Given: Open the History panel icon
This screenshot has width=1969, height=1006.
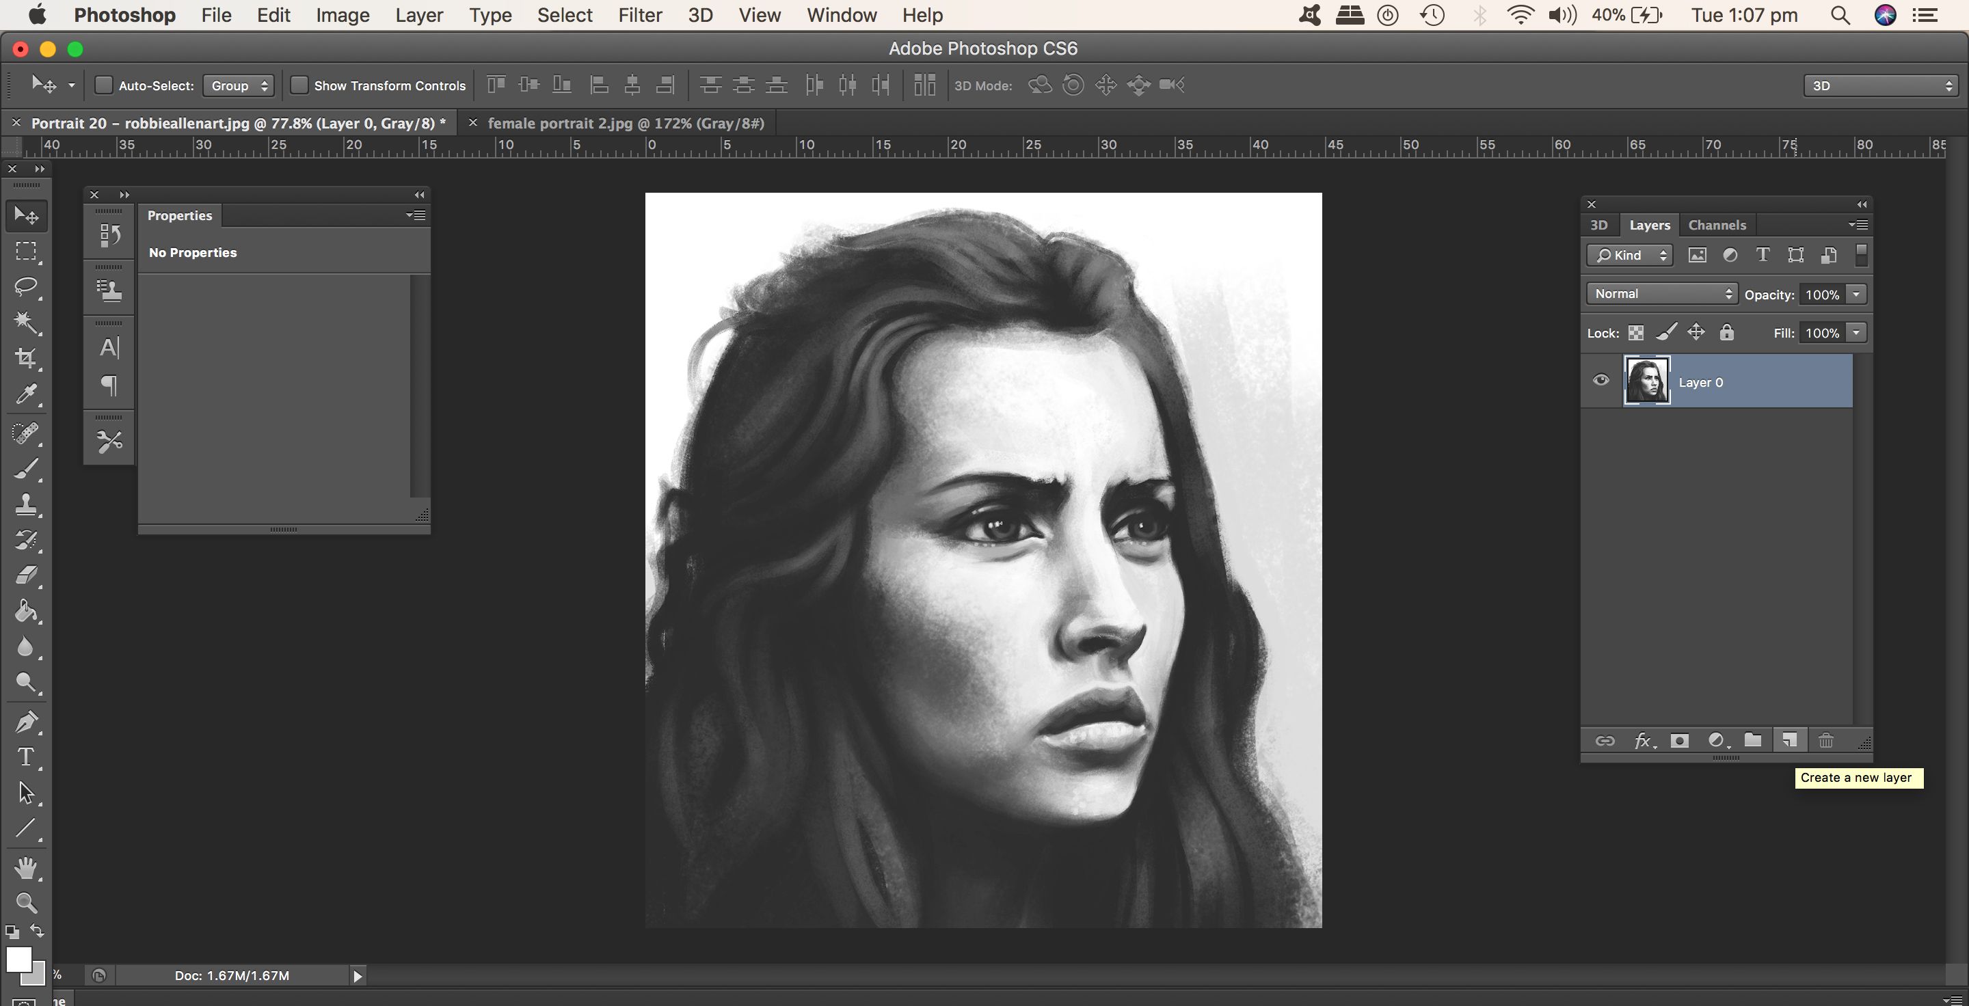Looking at the screenshot, I should tap(109, 234).
